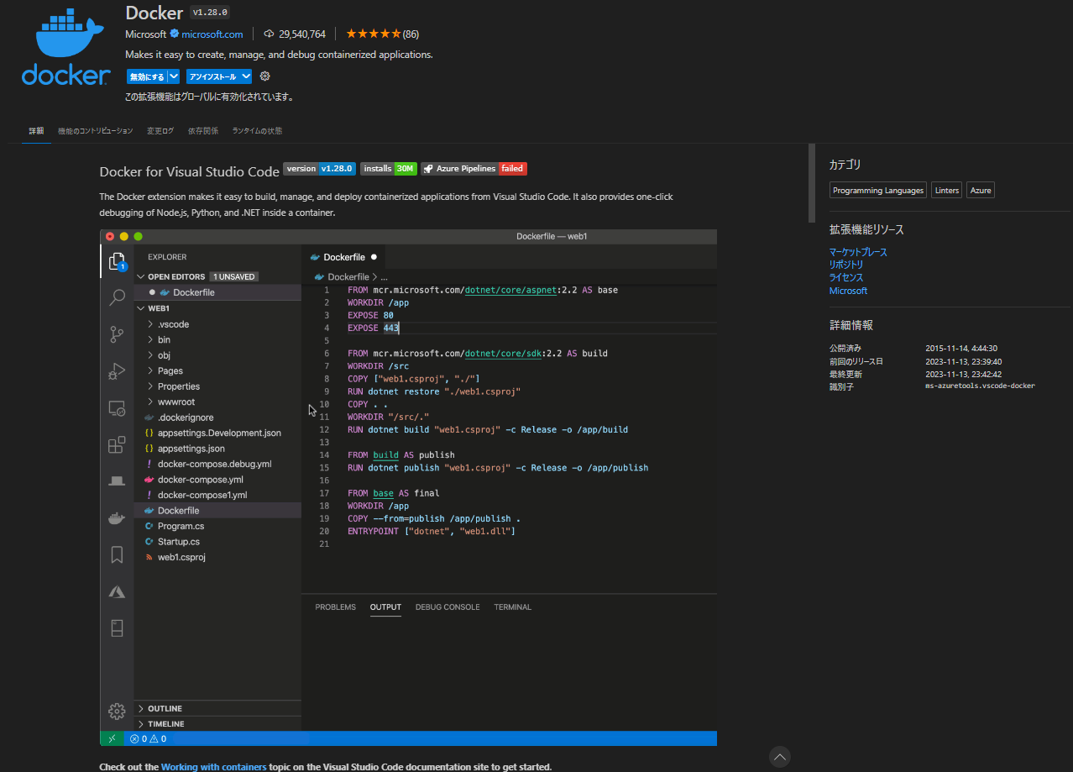Select the TERMINAL tab in the panel
Viewport: 1073px width, 772px height.
point(512,607)
